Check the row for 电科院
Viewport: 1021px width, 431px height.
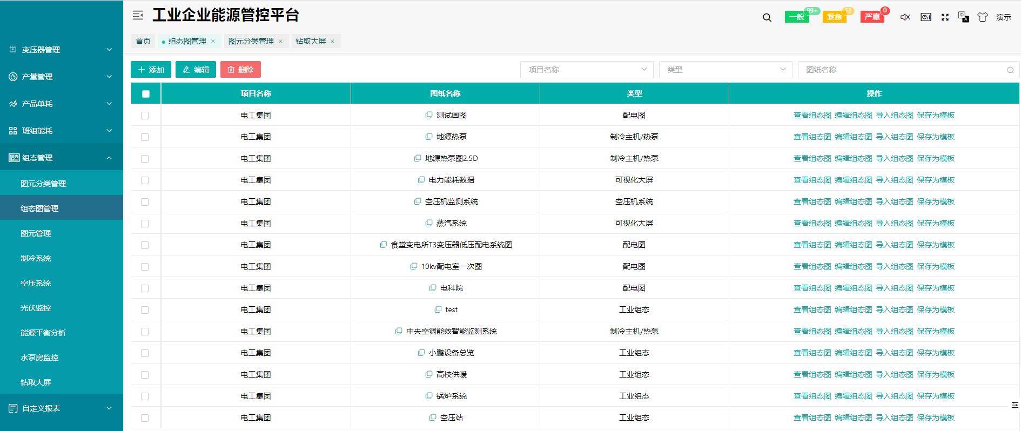(145, 288)
